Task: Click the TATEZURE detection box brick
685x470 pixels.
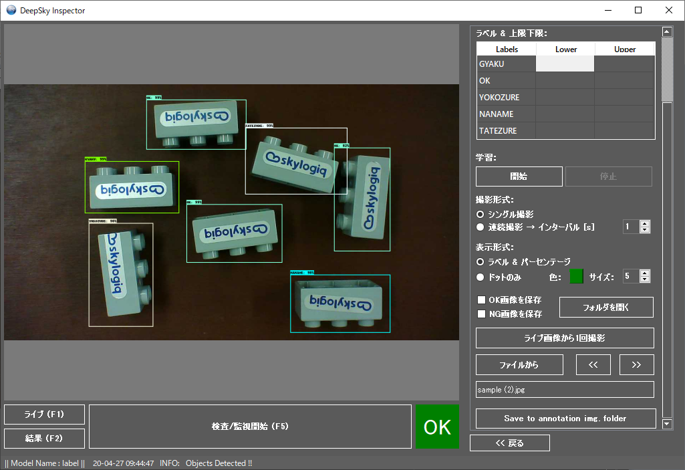Action: pos(296,161)
